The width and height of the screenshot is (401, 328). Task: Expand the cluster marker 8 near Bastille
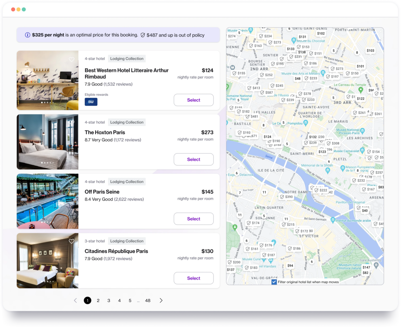(x=264, y=125)
